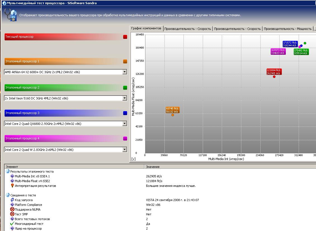
Task: Click the diamond icon for Platform Compliance
Action: tap(12, 205)
